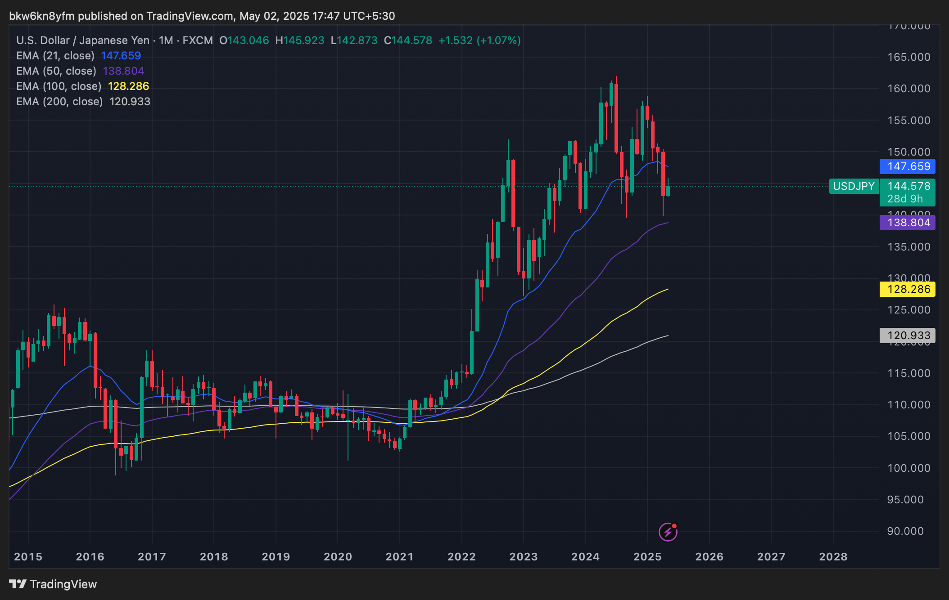Select the EMA (100, close) legend entry
Image resolution: width=949 pixels, height=600 pixels.
point(59,86)
